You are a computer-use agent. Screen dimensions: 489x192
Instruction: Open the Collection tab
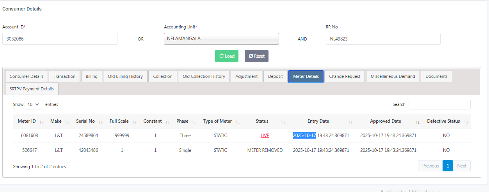163,76
